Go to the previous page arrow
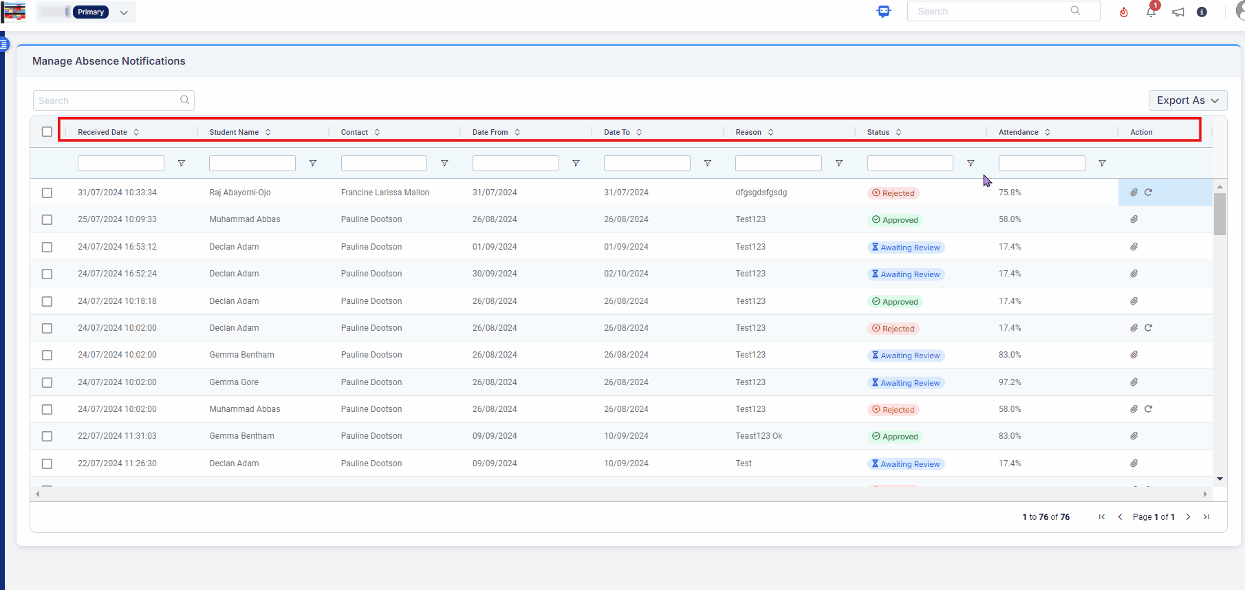 (x=1120, y=516)
